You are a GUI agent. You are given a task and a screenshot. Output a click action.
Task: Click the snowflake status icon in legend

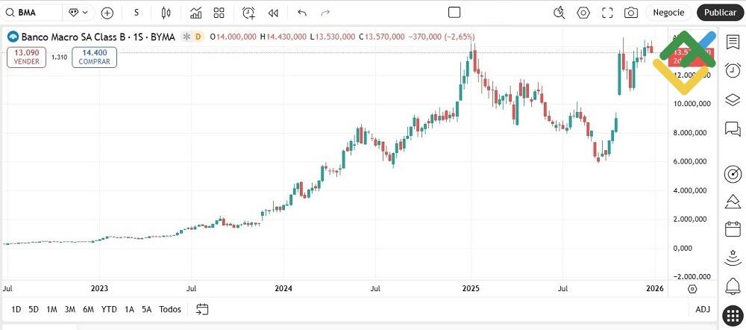pos(187,37)
